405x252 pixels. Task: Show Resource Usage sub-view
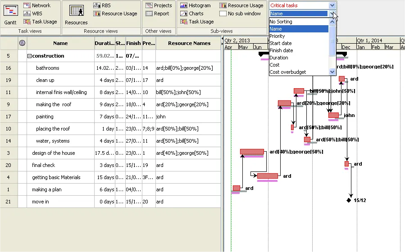[241, 5]
